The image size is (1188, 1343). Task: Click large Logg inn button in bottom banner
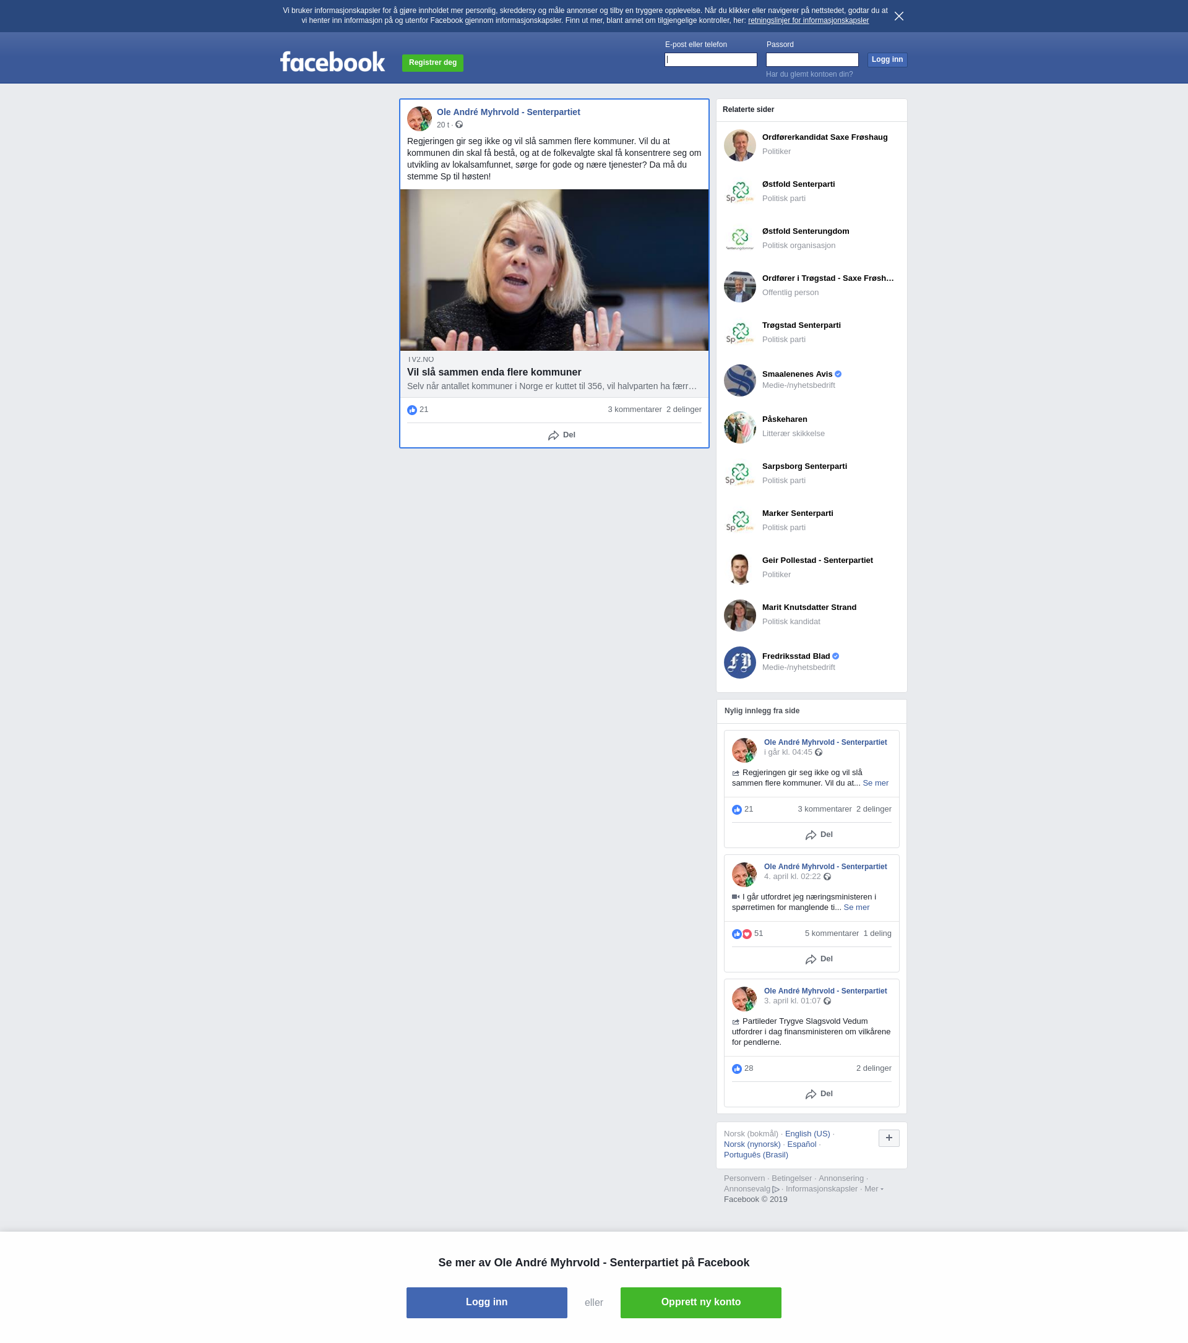click(x=486, y=1302)
